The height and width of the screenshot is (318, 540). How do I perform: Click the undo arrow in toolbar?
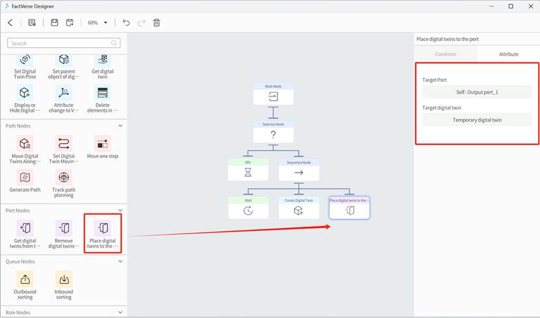click(126, 23)
